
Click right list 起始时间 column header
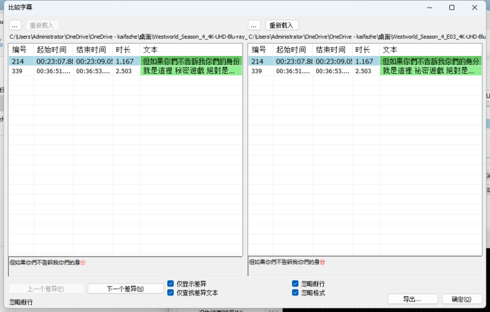pos(293,50)
